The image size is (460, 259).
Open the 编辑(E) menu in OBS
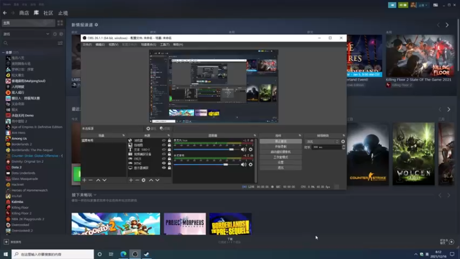(100, 45)
